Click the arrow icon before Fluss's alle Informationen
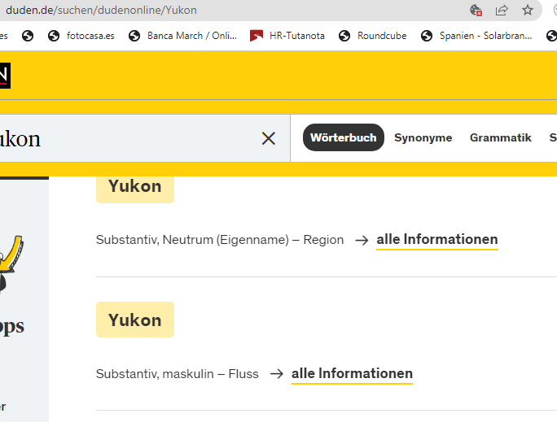 [x=276, y=374]
